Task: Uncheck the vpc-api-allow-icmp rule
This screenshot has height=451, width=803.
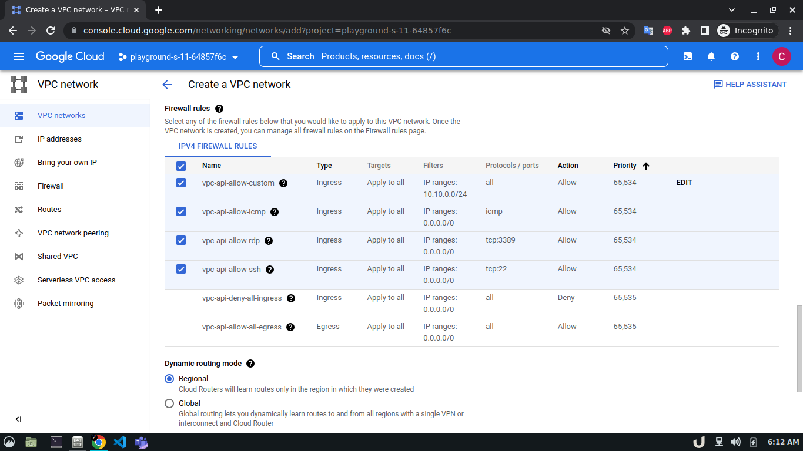Action: [x=181, y=211]
